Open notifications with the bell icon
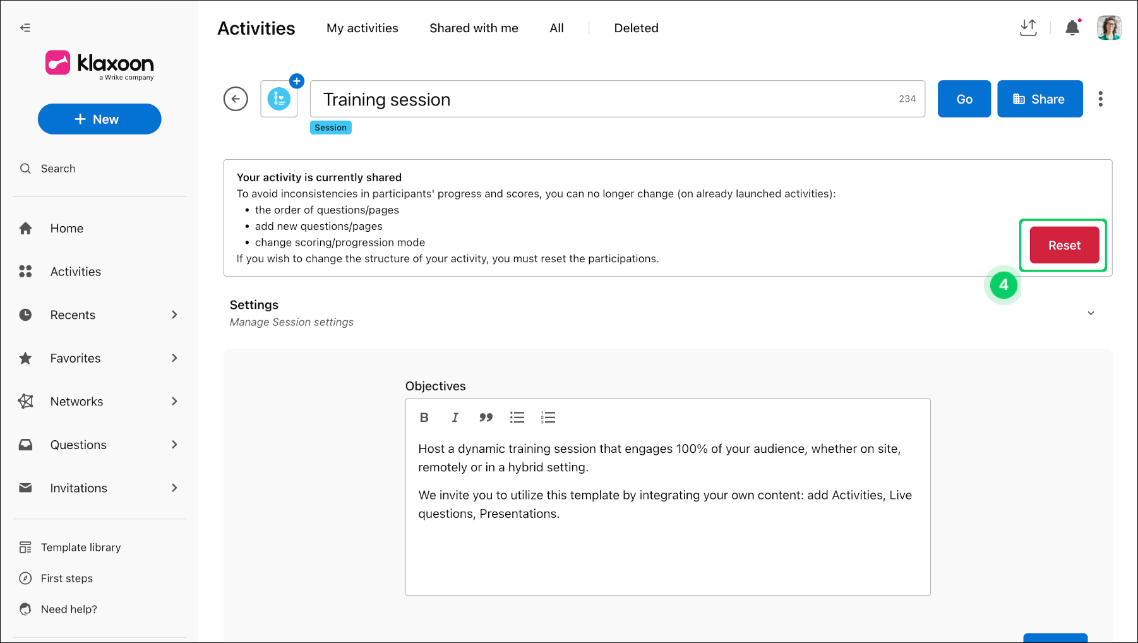The image size is (1138, 643). point(1072,28)
